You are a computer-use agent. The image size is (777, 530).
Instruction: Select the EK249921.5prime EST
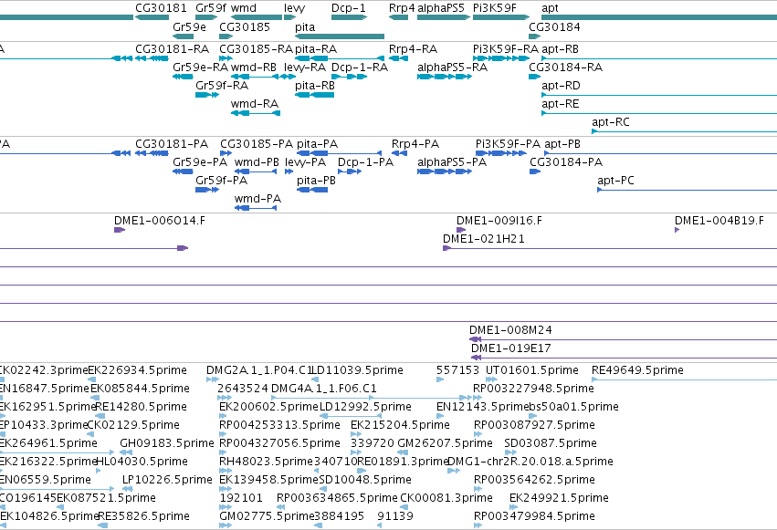point(513,507)
